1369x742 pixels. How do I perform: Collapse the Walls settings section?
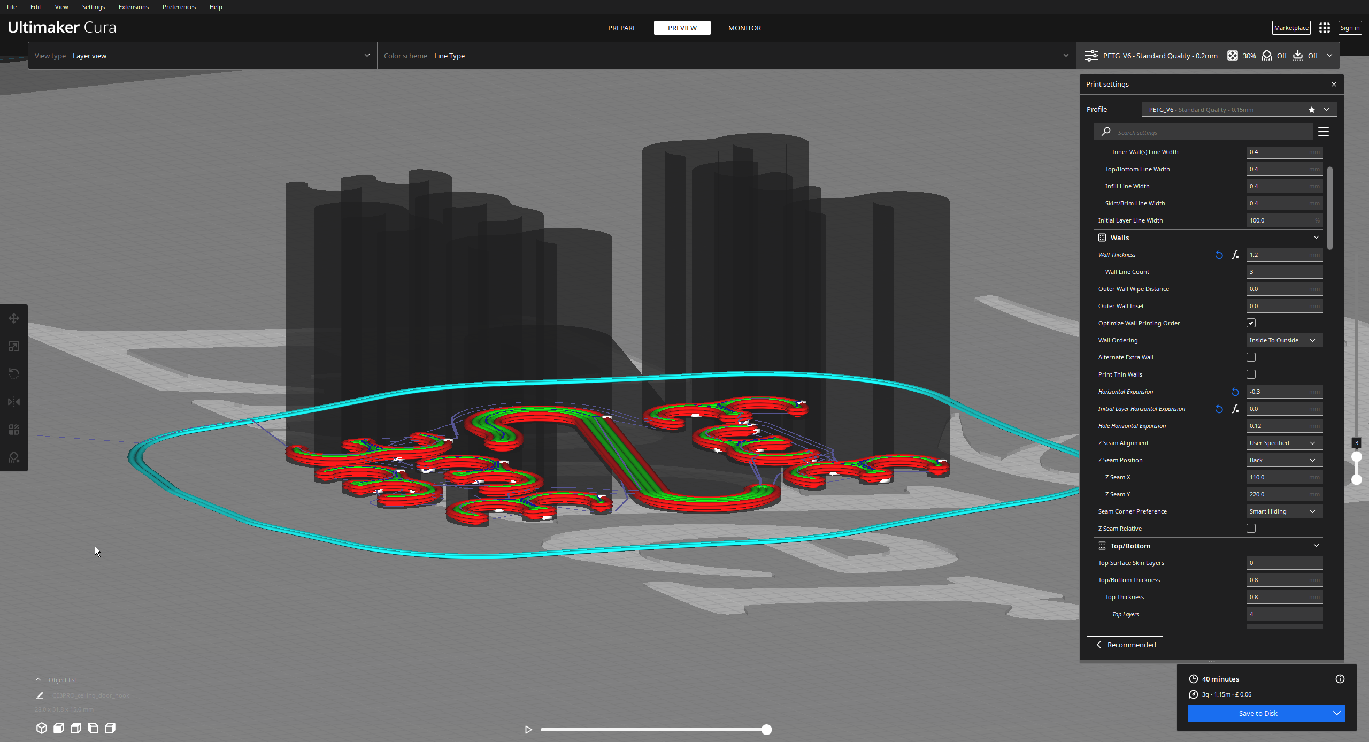pos(1316,237)
